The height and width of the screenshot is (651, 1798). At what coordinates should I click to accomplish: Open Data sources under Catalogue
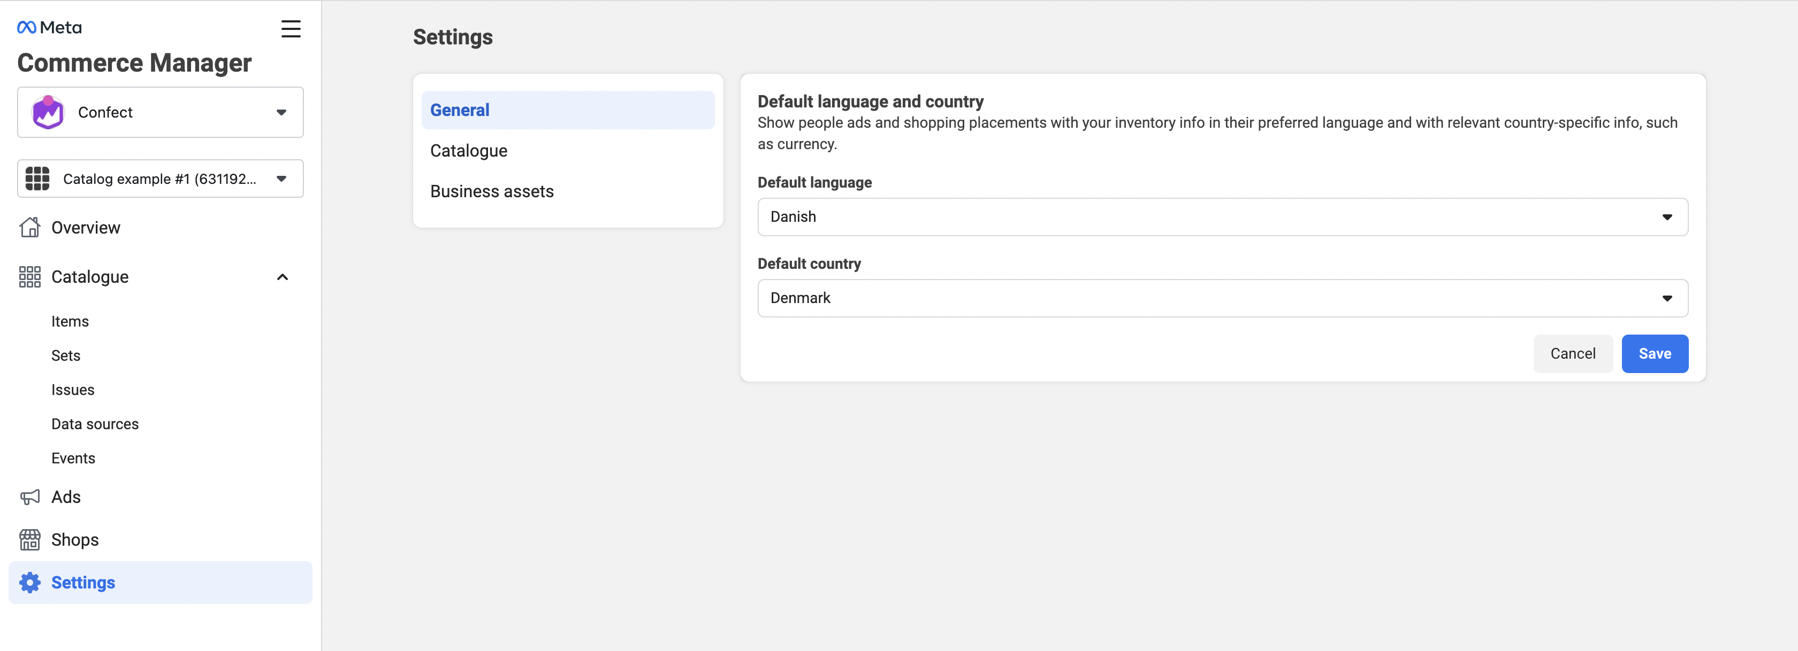tap(95, 424)
